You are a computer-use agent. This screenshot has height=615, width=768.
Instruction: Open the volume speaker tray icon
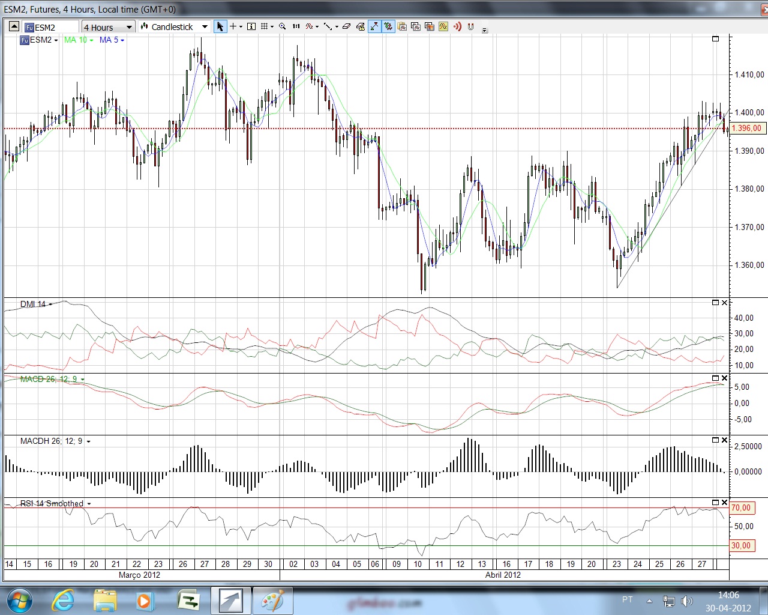[x=687, y=601]
